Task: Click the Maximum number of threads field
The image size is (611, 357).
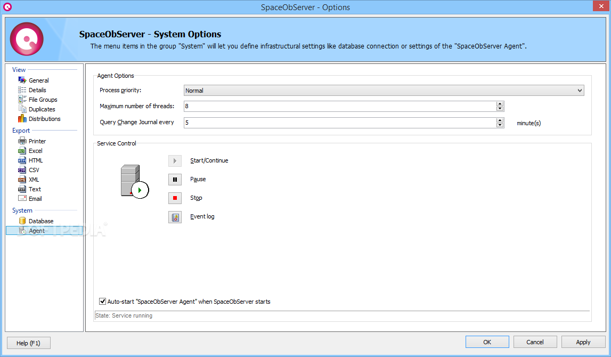Action: 340,106
